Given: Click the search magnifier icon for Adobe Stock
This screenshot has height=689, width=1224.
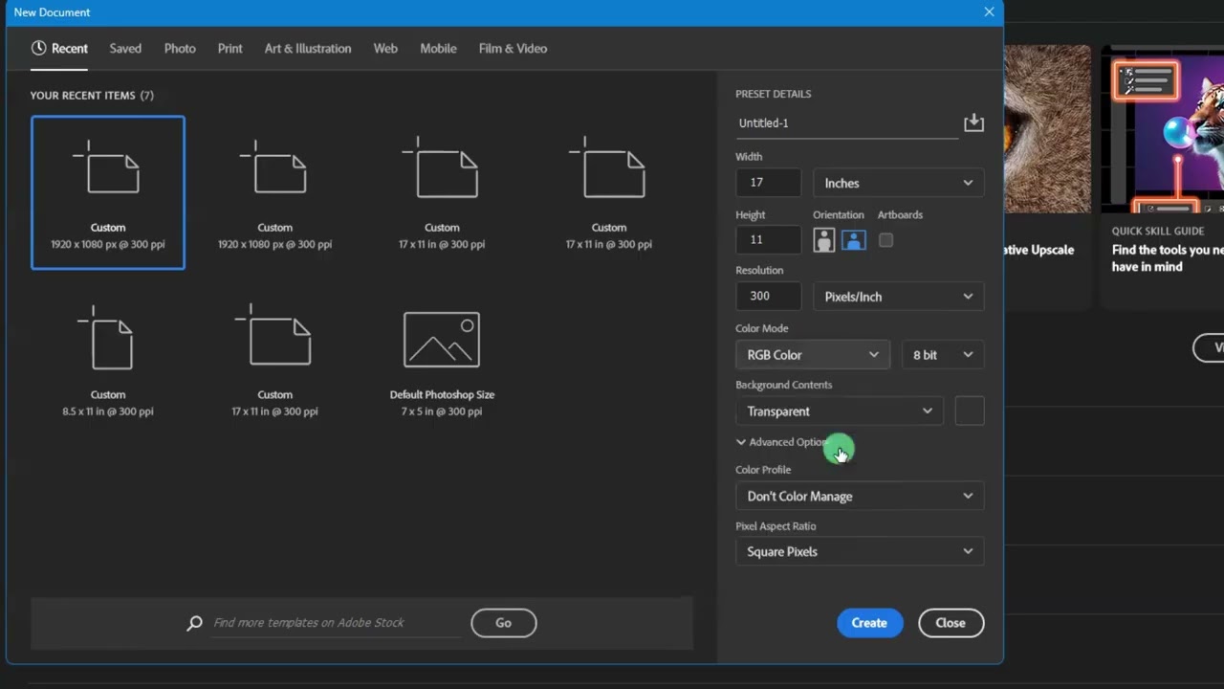Looking at the screenshot, I should (x=194, y=623).
